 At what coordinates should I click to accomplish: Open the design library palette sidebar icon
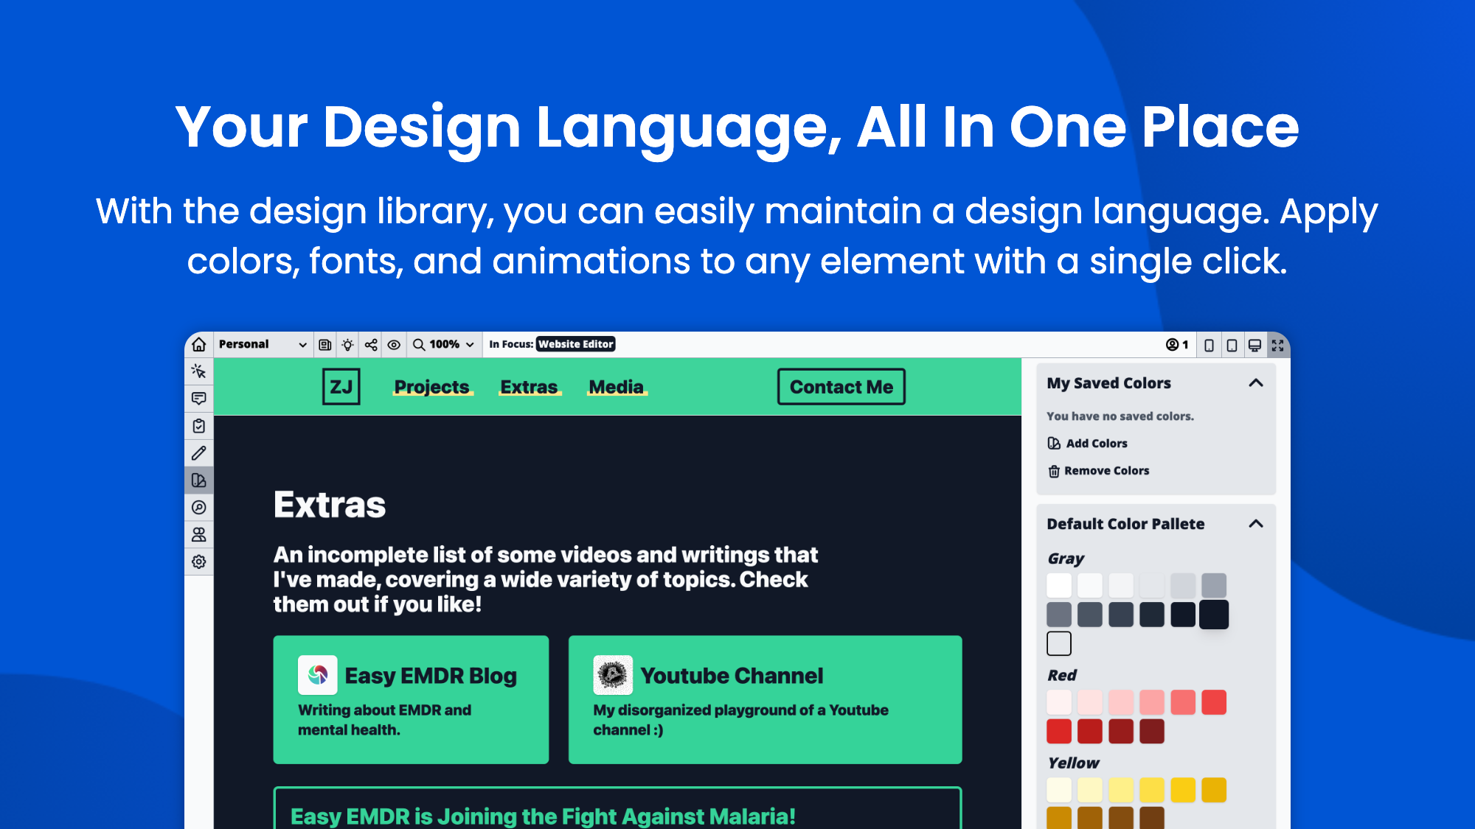pos(199,480)
